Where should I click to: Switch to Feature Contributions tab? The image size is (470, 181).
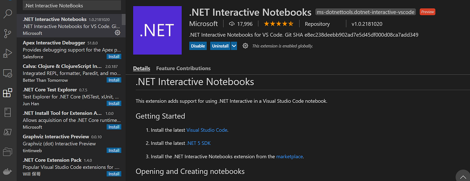[183, 68]
